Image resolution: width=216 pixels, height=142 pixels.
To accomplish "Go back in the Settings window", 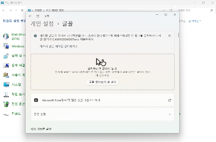I will click(x=30, y=16).
